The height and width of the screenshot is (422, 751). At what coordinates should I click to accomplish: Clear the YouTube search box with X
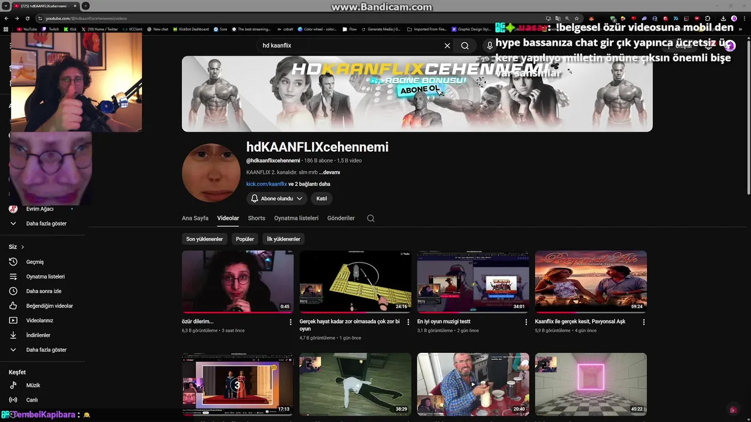click(x=447, y=46)
